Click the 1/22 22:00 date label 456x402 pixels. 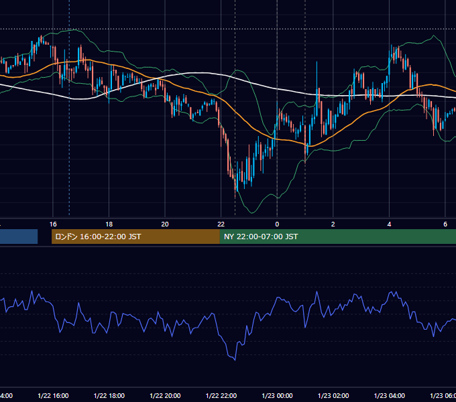221,395
